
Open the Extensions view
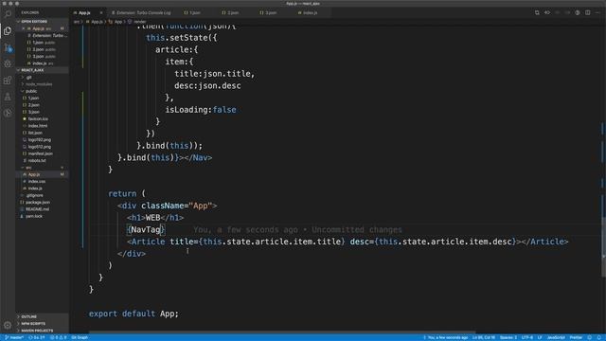coord(8,81)
